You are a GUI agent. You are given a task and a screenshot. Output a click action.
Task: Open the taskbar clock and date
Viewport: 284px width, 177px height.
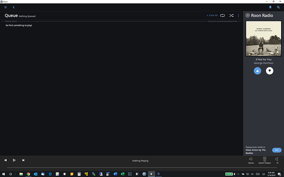[x=271, y=174]
